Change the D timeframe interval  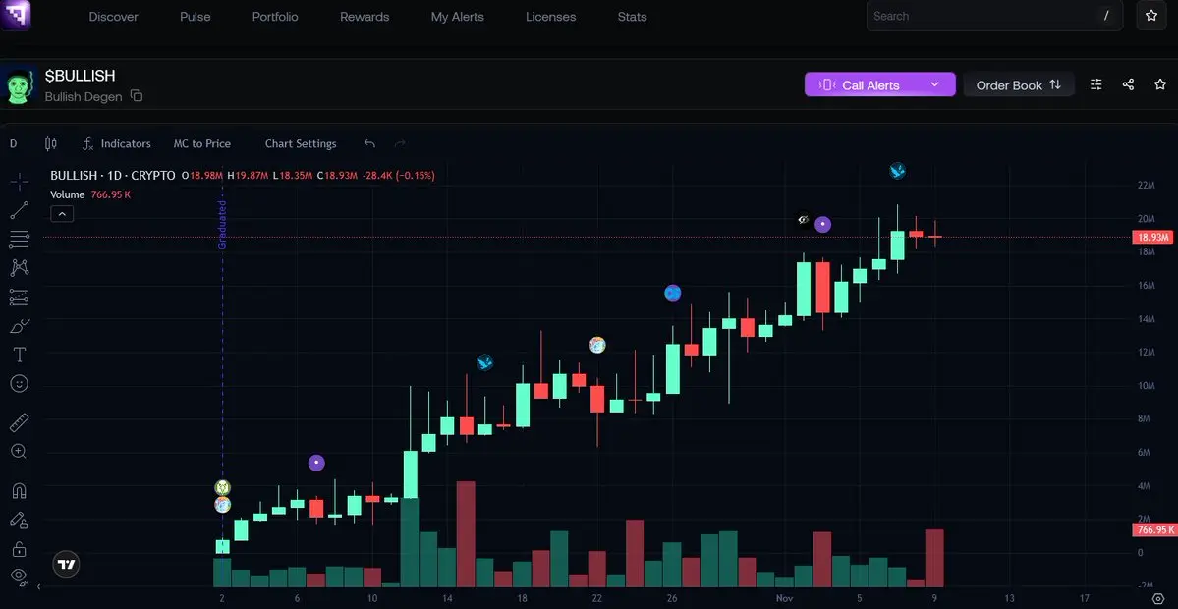[x=14, y=143]
